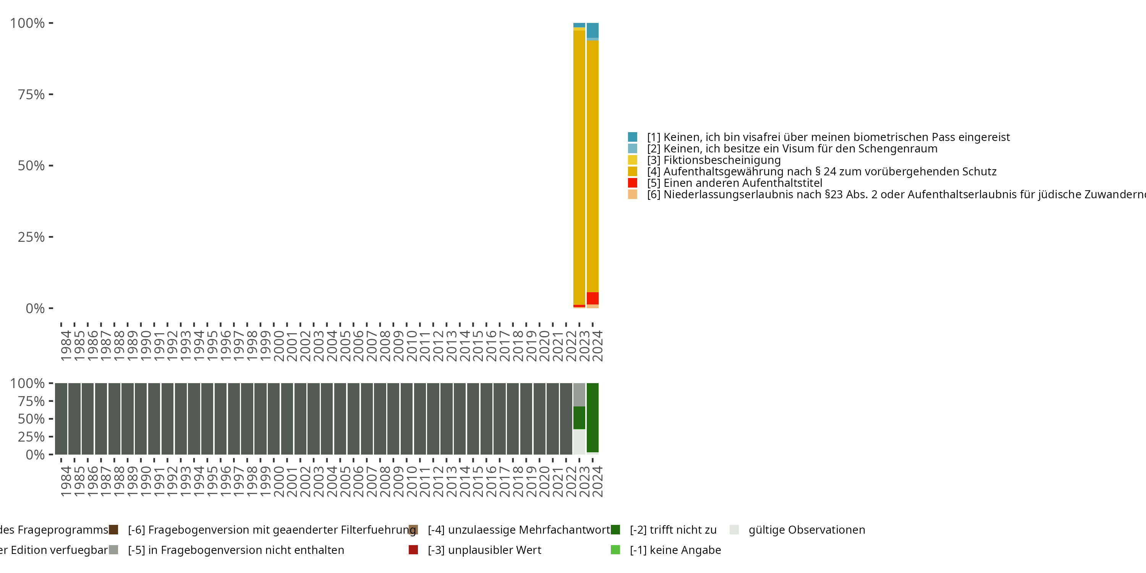Click the teal top segment of the upper 2024 bar
1146x573 pixels.
(592, 30)
